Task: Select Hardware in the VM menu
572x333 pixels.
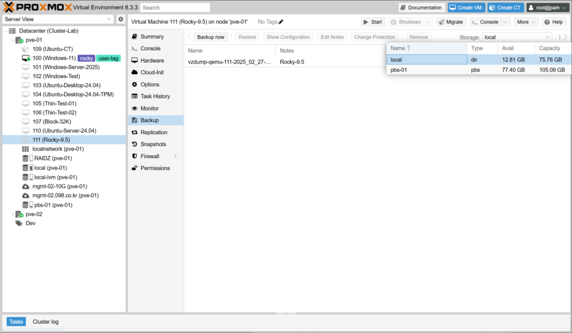Action: (x=152, y=60)
